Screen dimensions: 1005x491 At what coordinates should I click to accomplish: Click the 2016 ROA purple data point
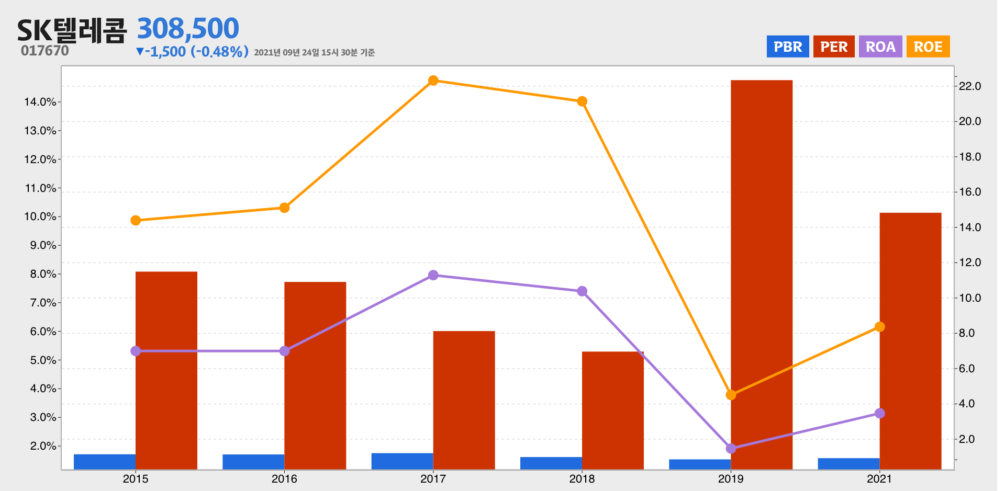click(x=284, y=351)
